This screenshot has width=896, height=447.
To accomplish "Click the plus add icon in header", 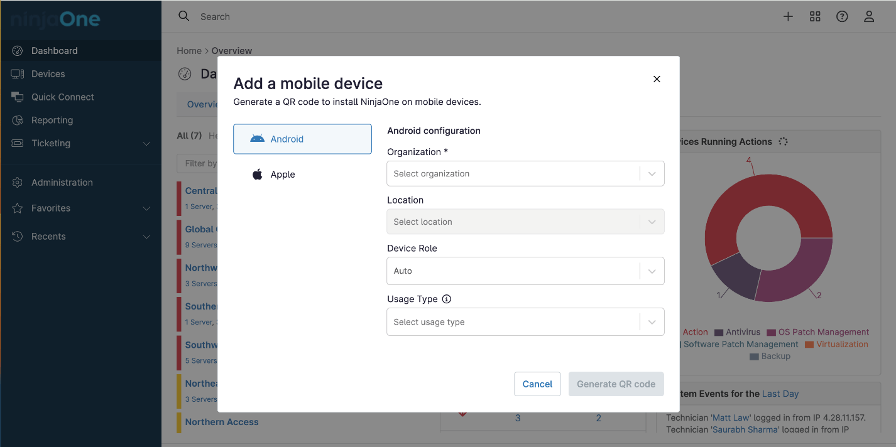I will coord(788,17).
